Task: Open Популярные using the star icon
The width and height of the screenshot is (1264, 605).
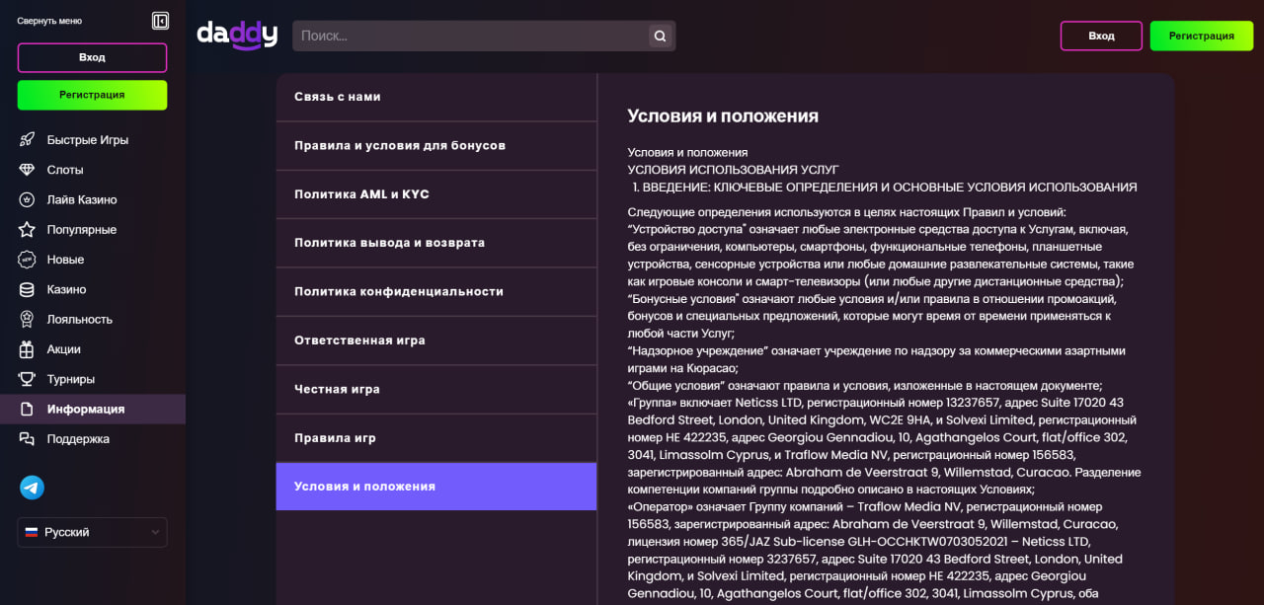Action: [26, 229]
